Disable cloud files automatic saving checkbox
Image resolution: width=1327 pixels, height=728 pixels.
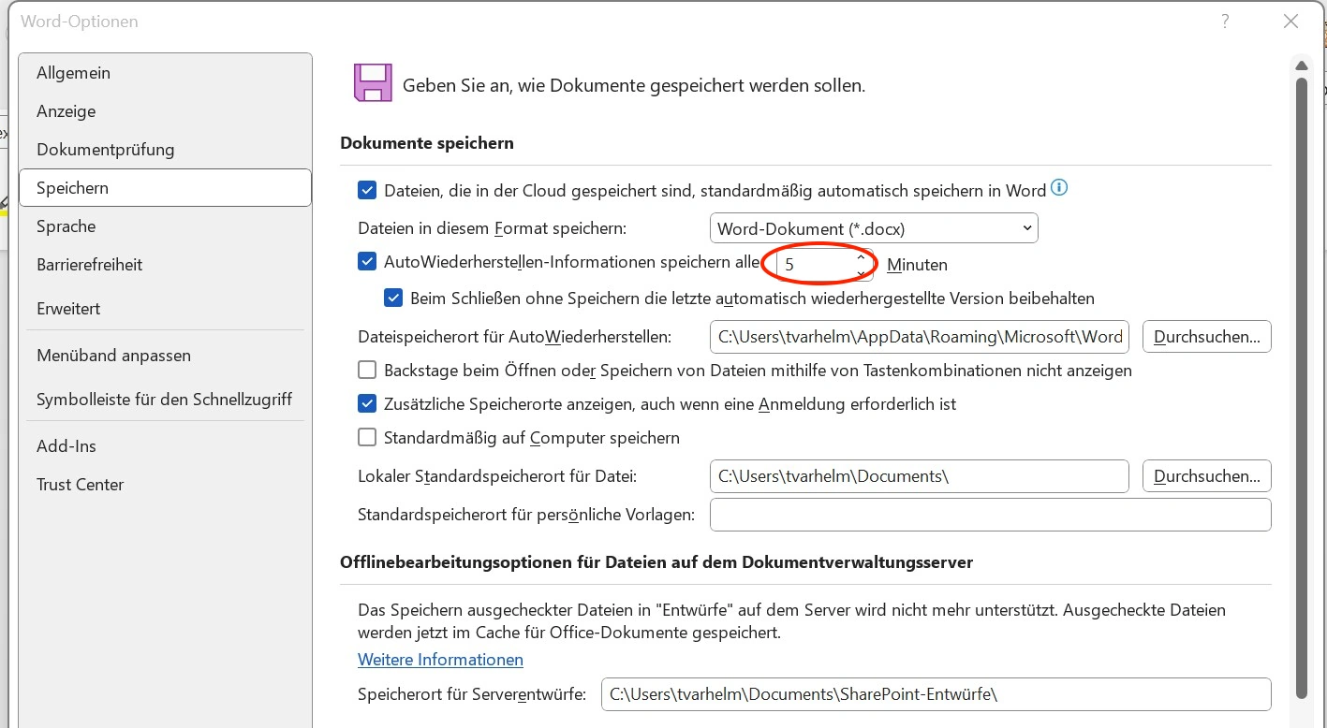(x=367, y=190)
